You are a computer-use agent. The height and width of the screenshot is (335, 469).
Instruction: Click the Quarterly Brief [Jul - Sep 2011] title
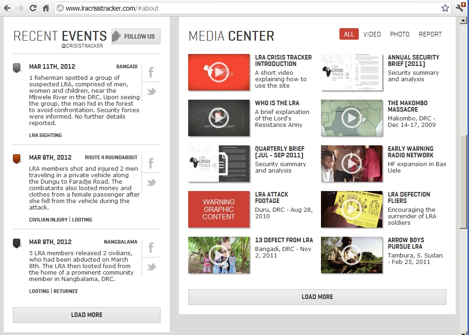279,152
